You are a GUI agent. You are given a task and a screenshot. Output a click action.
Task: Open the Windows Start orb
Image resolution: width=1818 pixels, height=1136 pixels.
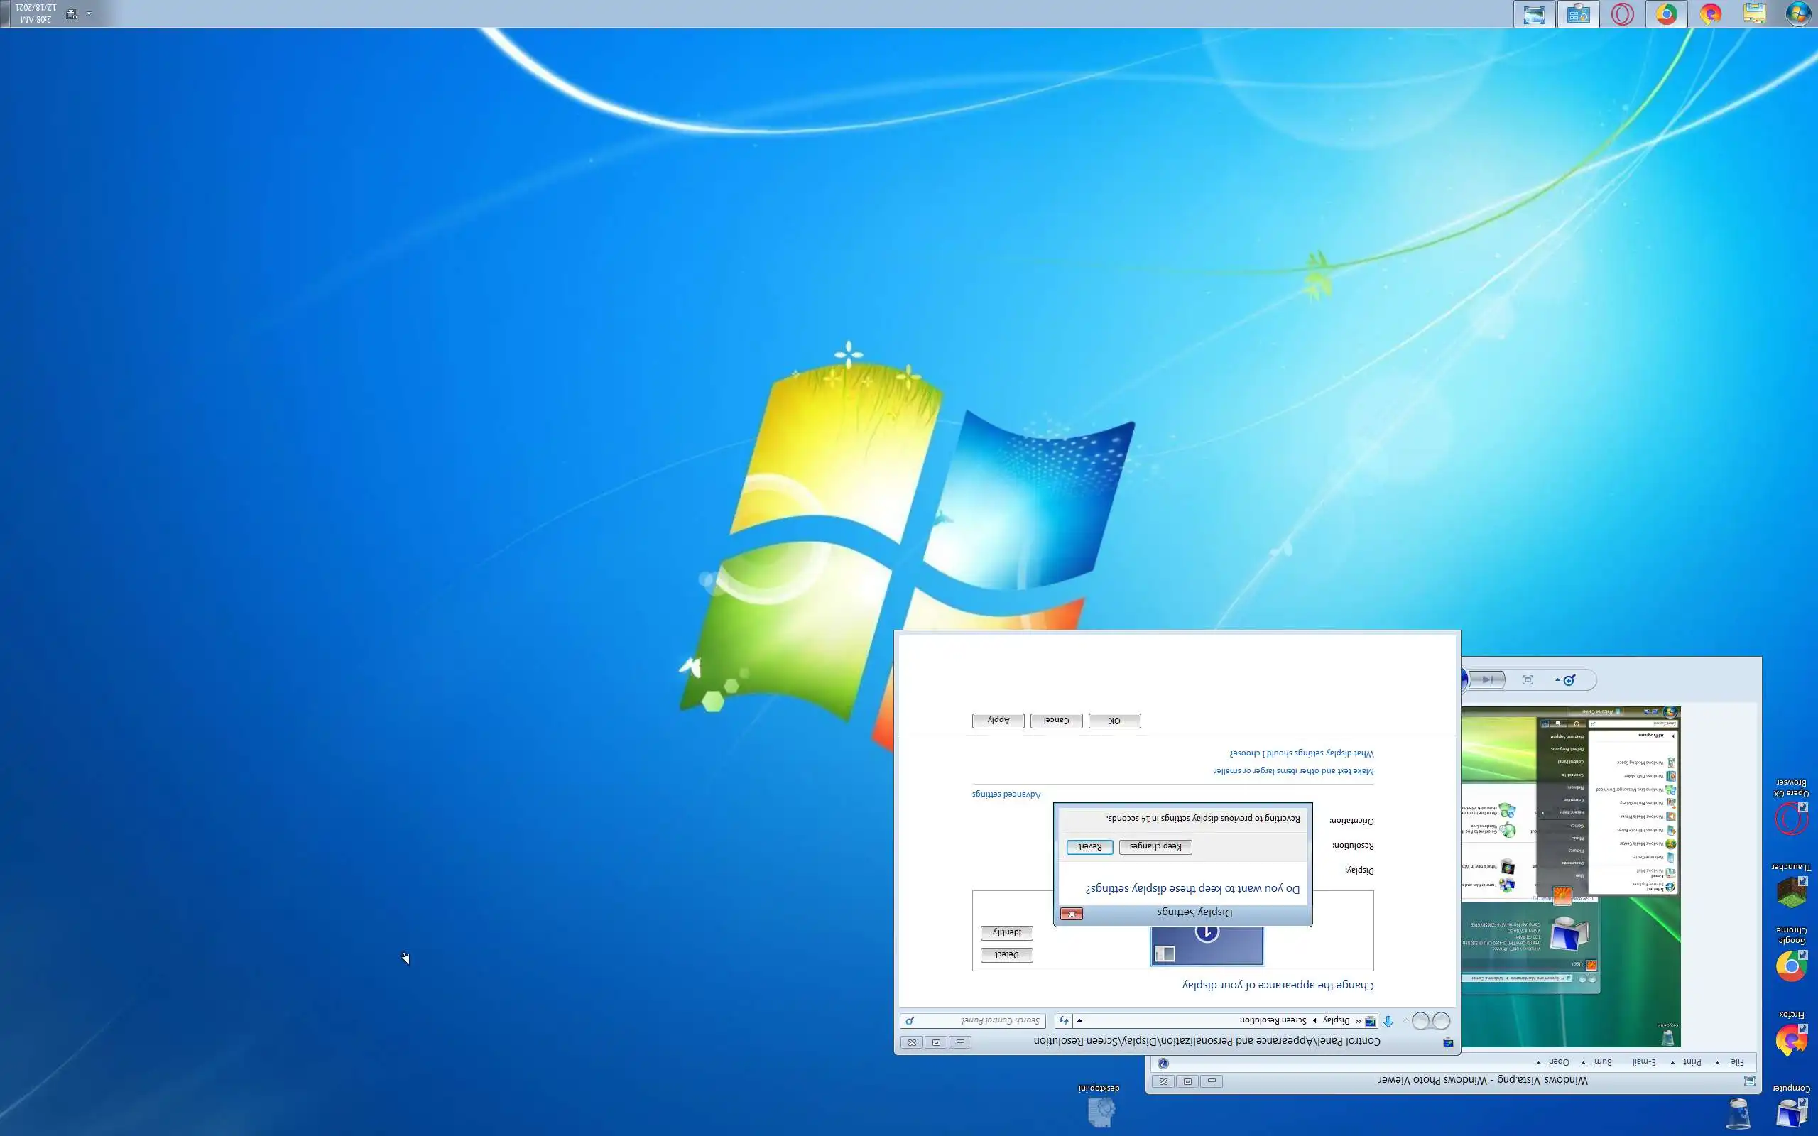pyautogui.click(x=1797, y=14)
